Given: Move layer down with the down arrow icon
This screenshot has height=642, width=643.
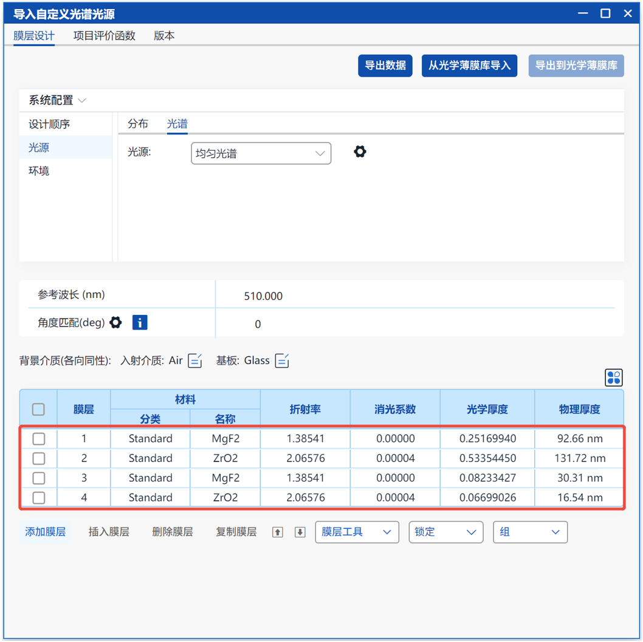Looking at the screenshot, I should coord(300,532).
